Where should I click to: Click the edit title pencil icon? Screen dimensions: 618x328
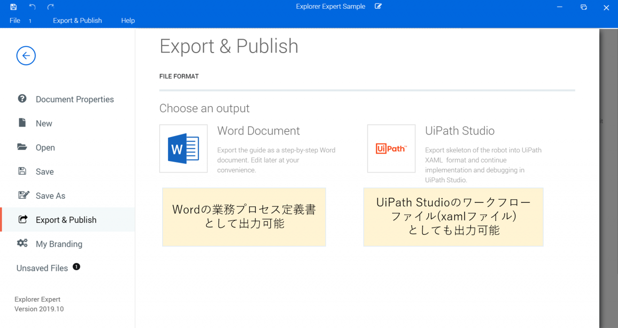pos(378,6)
